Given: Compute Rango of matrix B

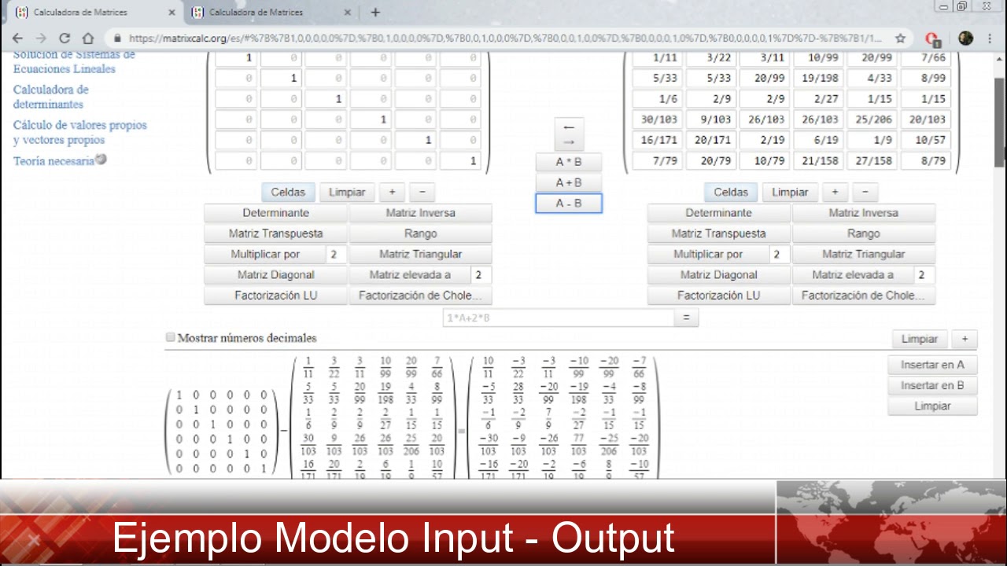Looking at the screenshot, I should tap(863, 233).
